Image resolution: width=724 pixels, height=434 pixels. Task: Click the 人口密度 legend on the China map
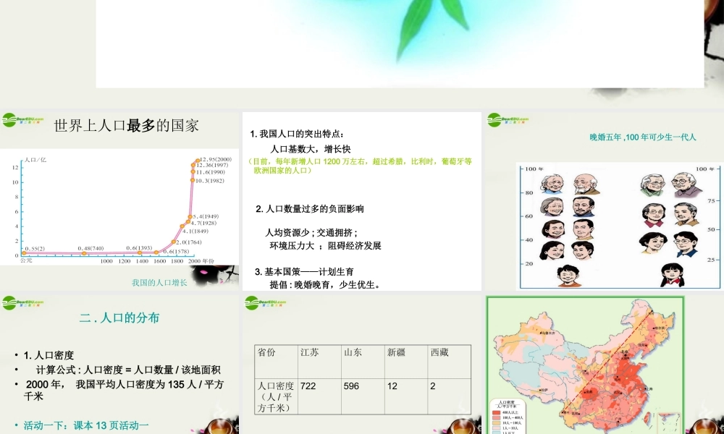point(507,417)
